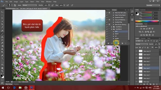Add a Levels adjustment
This screenshot has width=161, height=90.
click(144, 29)
